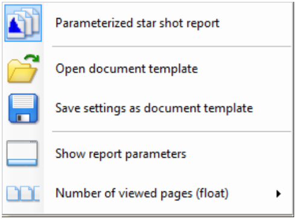This screenshot has height=219, width=296.
Task: Click the words 'document template' under Open
Action: pyautogui.click(x=143, y=69)
